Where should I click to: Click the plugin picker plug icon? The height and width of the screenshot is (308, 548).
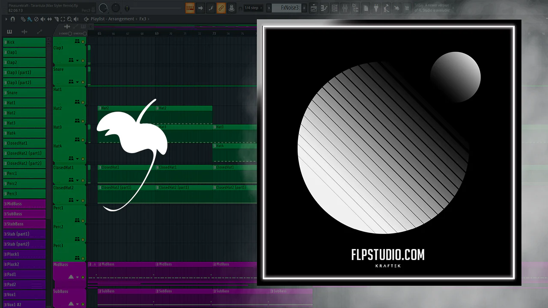[x=376, y=8]
